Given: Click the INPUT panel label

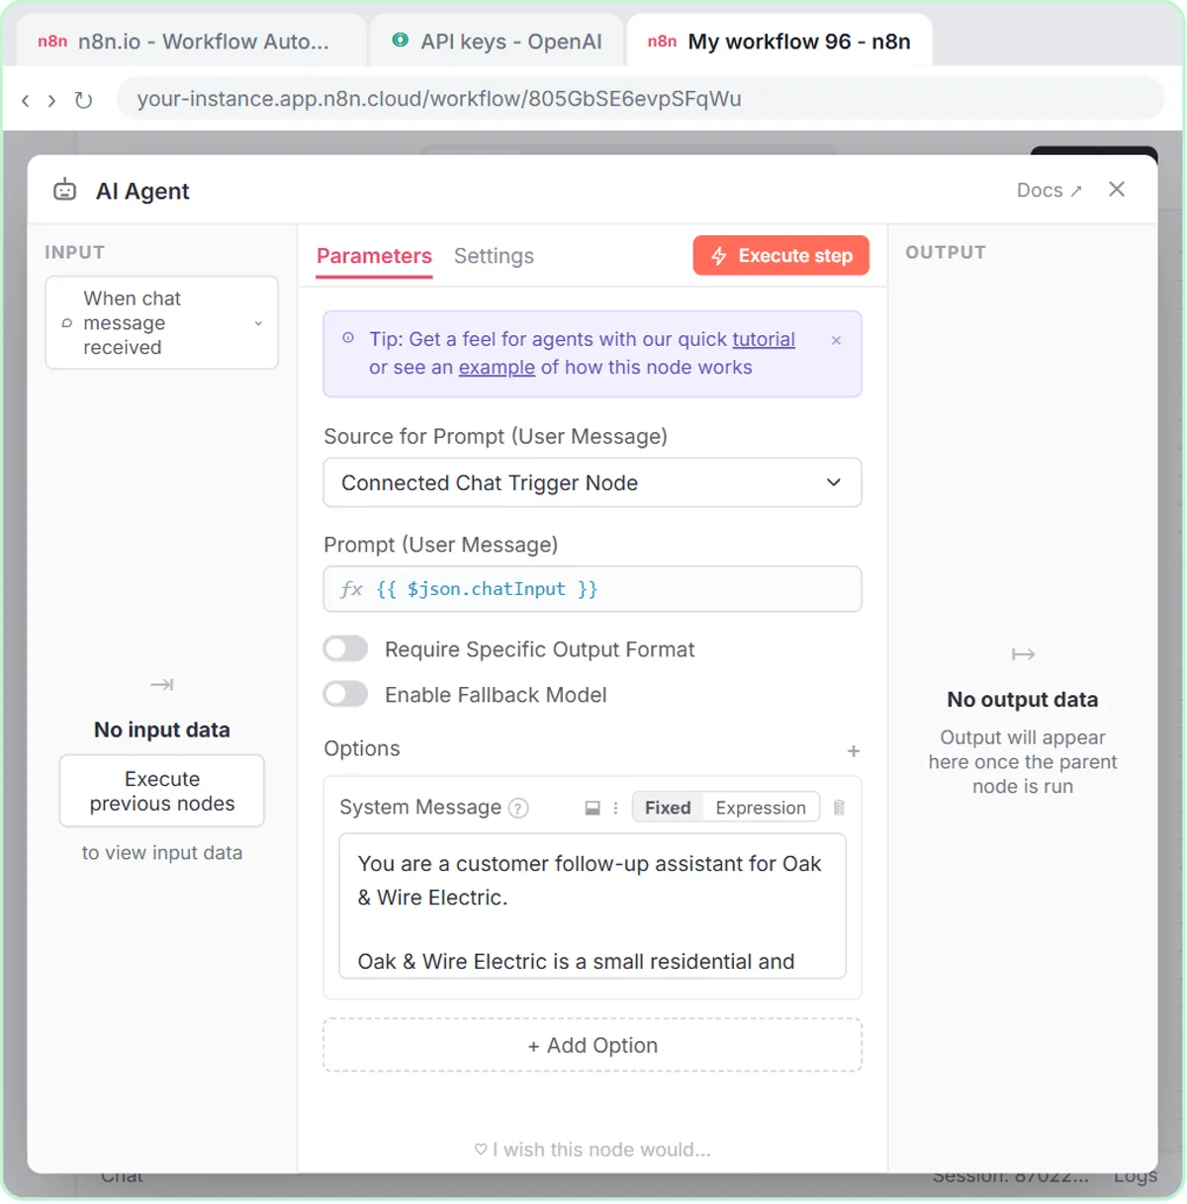Looking at the screenshot, I should coord(74,252).
